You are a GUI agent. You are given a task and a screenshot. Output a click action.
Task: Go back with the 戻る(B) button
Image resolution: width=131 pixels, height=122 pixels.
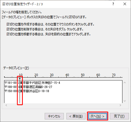click(76, 116)
